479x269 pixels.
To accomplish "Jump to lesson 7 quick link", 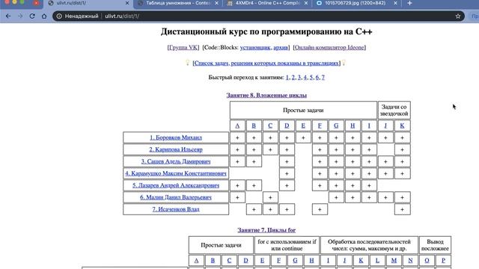I will coord(323,78).
